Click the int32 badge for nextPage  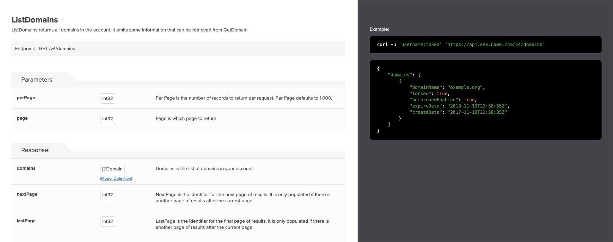coord(107,195)
